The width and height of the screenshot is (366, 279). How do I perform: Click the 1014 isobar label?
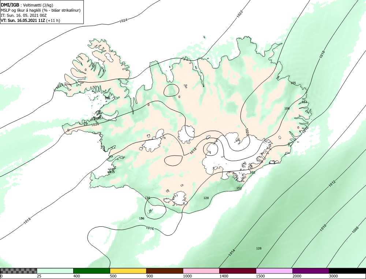232,253
